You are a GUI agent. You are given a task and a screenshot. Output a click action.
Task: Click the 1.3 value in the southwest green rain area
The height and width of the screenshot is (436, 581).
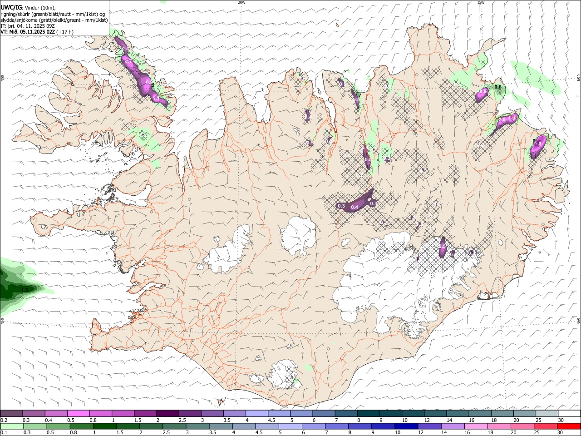click(x=25, y=289)
